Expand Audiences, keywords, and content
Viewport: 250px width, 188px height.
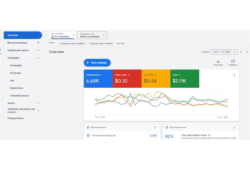pos(38,111)
